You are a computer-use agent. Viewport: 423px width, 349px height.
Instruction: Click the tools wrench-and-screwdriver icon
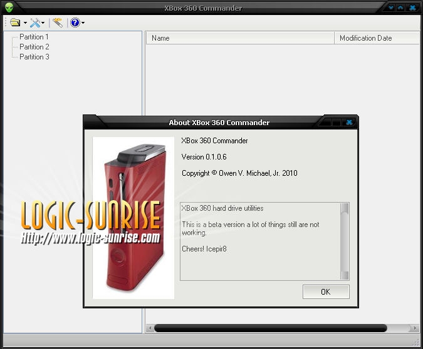pos(35,23)
